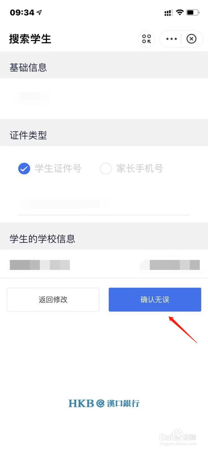208x451 pixels.
Task: Tap the blurred school name on left
Action: (x=40, y=265)
